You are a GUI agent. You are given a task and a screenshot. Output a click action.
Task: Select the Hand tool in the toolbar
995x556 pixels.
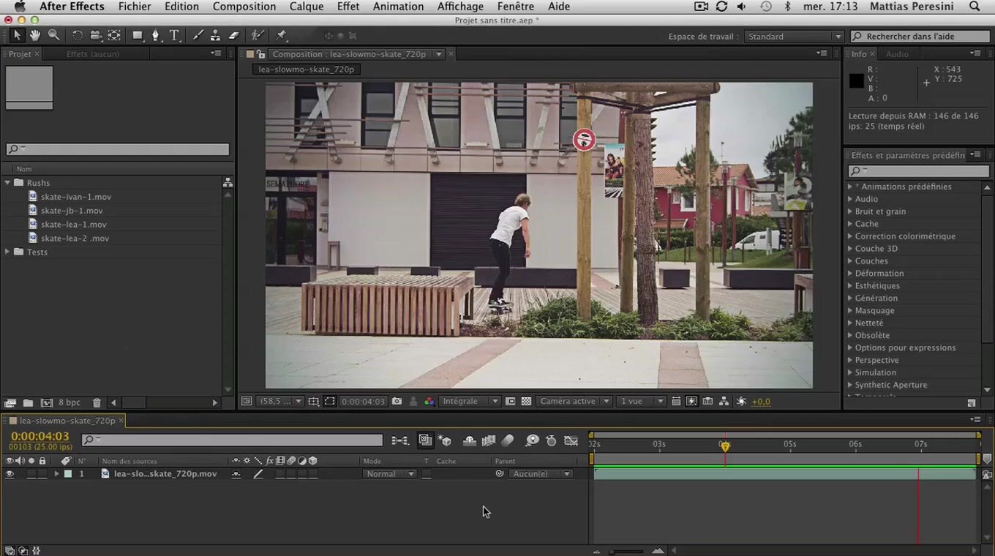click(35, 35)
